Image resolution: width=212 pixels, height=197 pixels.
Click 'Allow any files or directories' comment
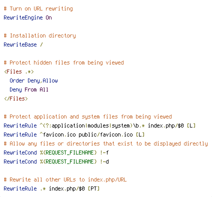pyautogui.click(x=105, y=143)
